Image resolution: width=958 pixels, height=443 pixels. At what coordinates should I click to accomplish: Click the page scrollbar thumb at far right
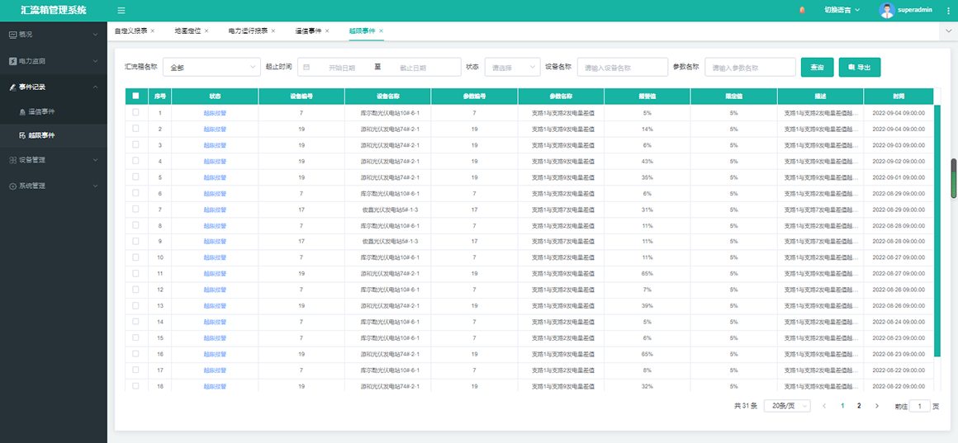[x=954, y=178]
